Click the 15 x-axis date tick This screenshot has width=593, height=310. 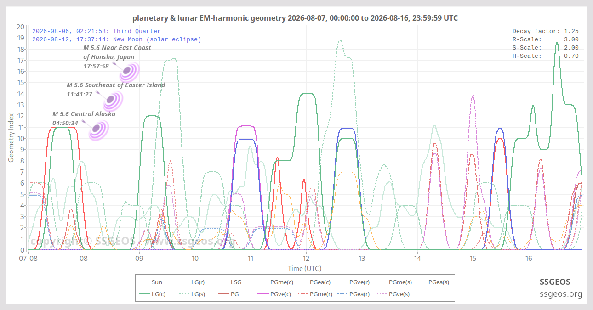(473, 259)
